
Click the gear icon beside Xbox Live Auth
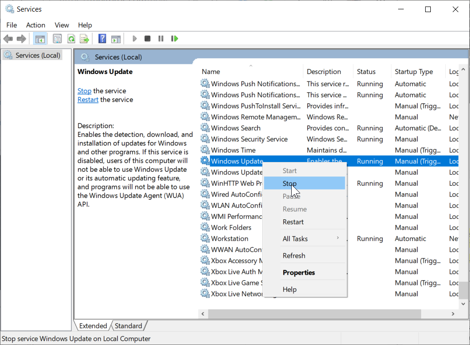[205, 271]
